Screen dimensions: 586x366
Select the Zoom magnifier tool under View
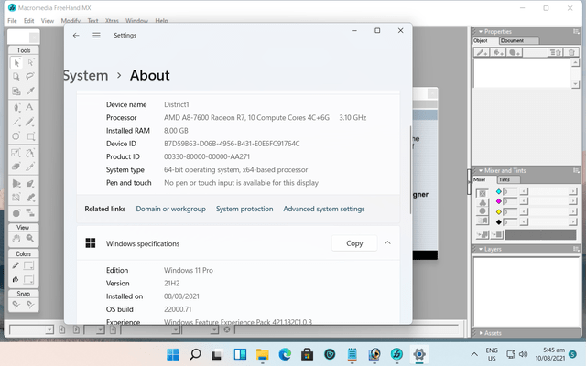(30, 238)
